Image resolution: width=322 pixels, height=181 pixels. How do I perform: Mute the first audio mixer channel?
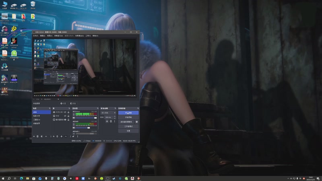click(x=74, y=118)
